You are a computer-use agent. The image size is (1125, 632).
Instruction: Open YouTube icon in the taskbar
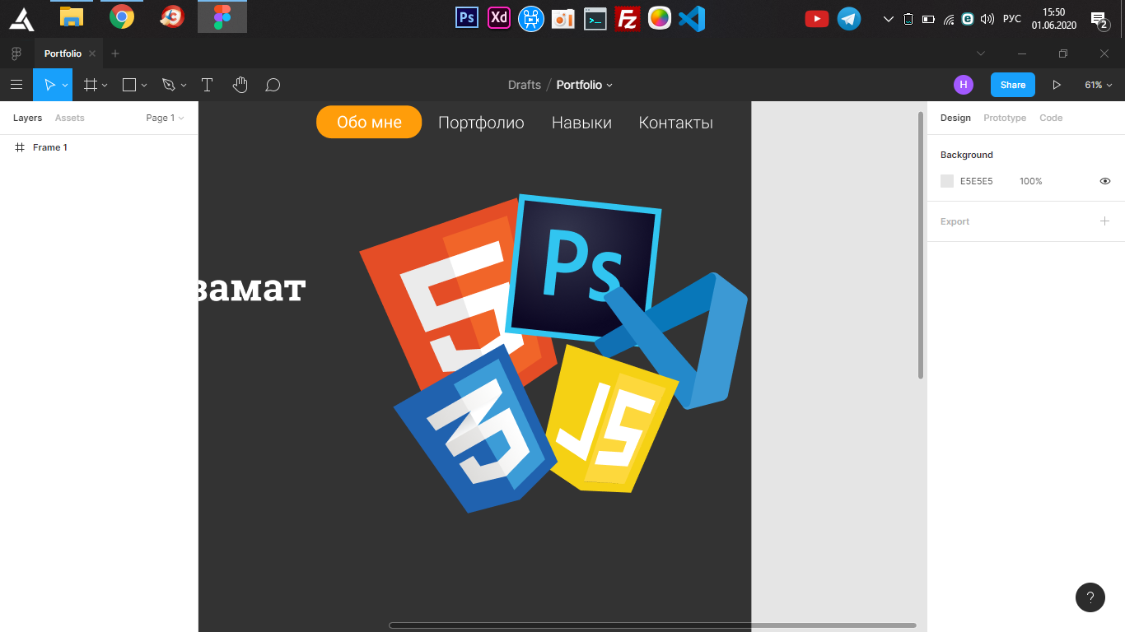click(817, 18)
